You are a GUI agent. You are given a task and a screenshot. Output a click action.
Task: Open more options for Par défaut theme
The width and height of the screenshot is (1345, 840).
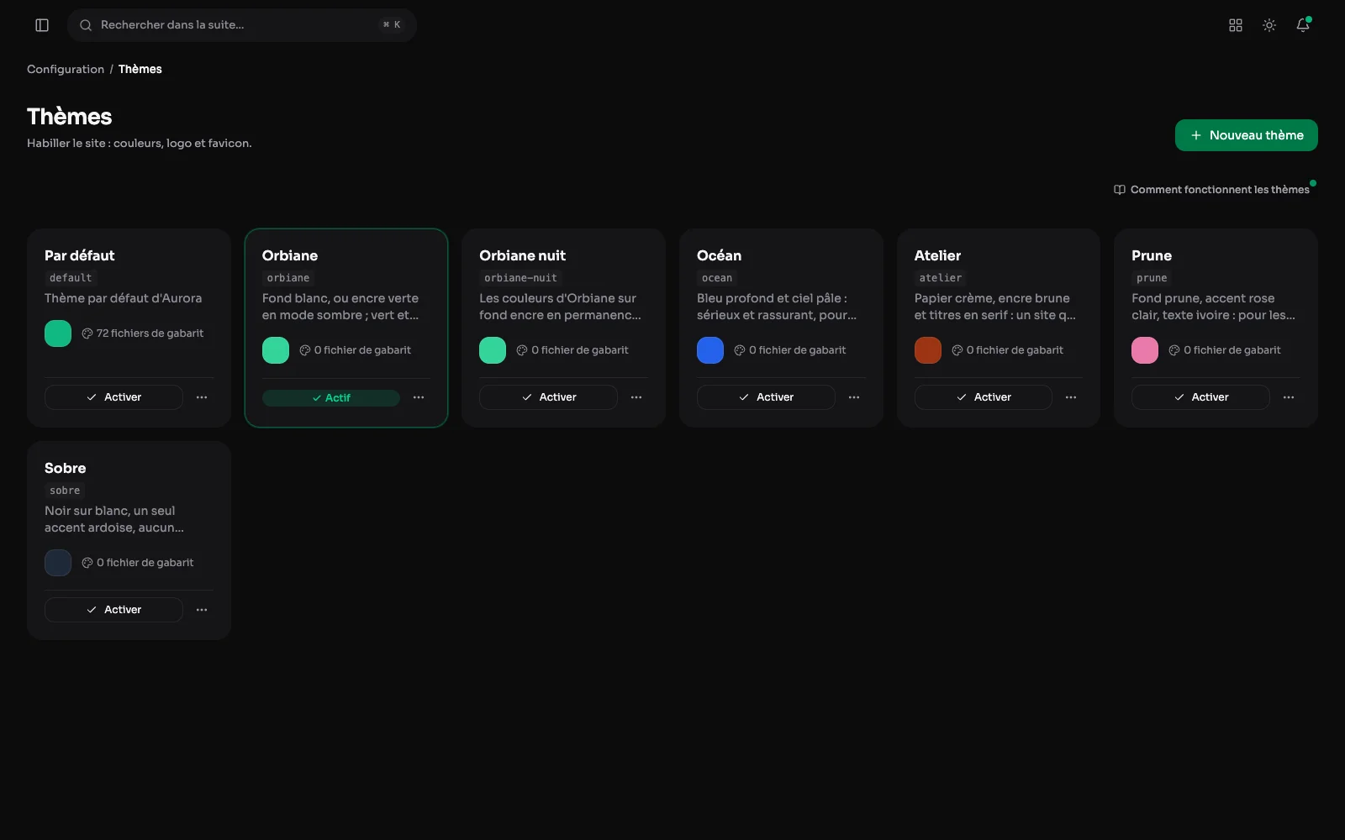(x=202, y=397)
